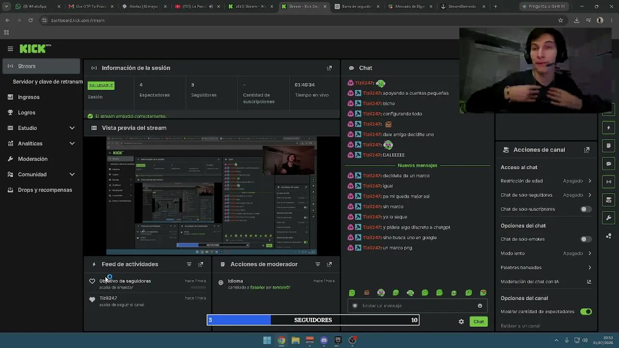Click Pregunta a Gemini button
619x348 pixels.
[x=544, y=6]
